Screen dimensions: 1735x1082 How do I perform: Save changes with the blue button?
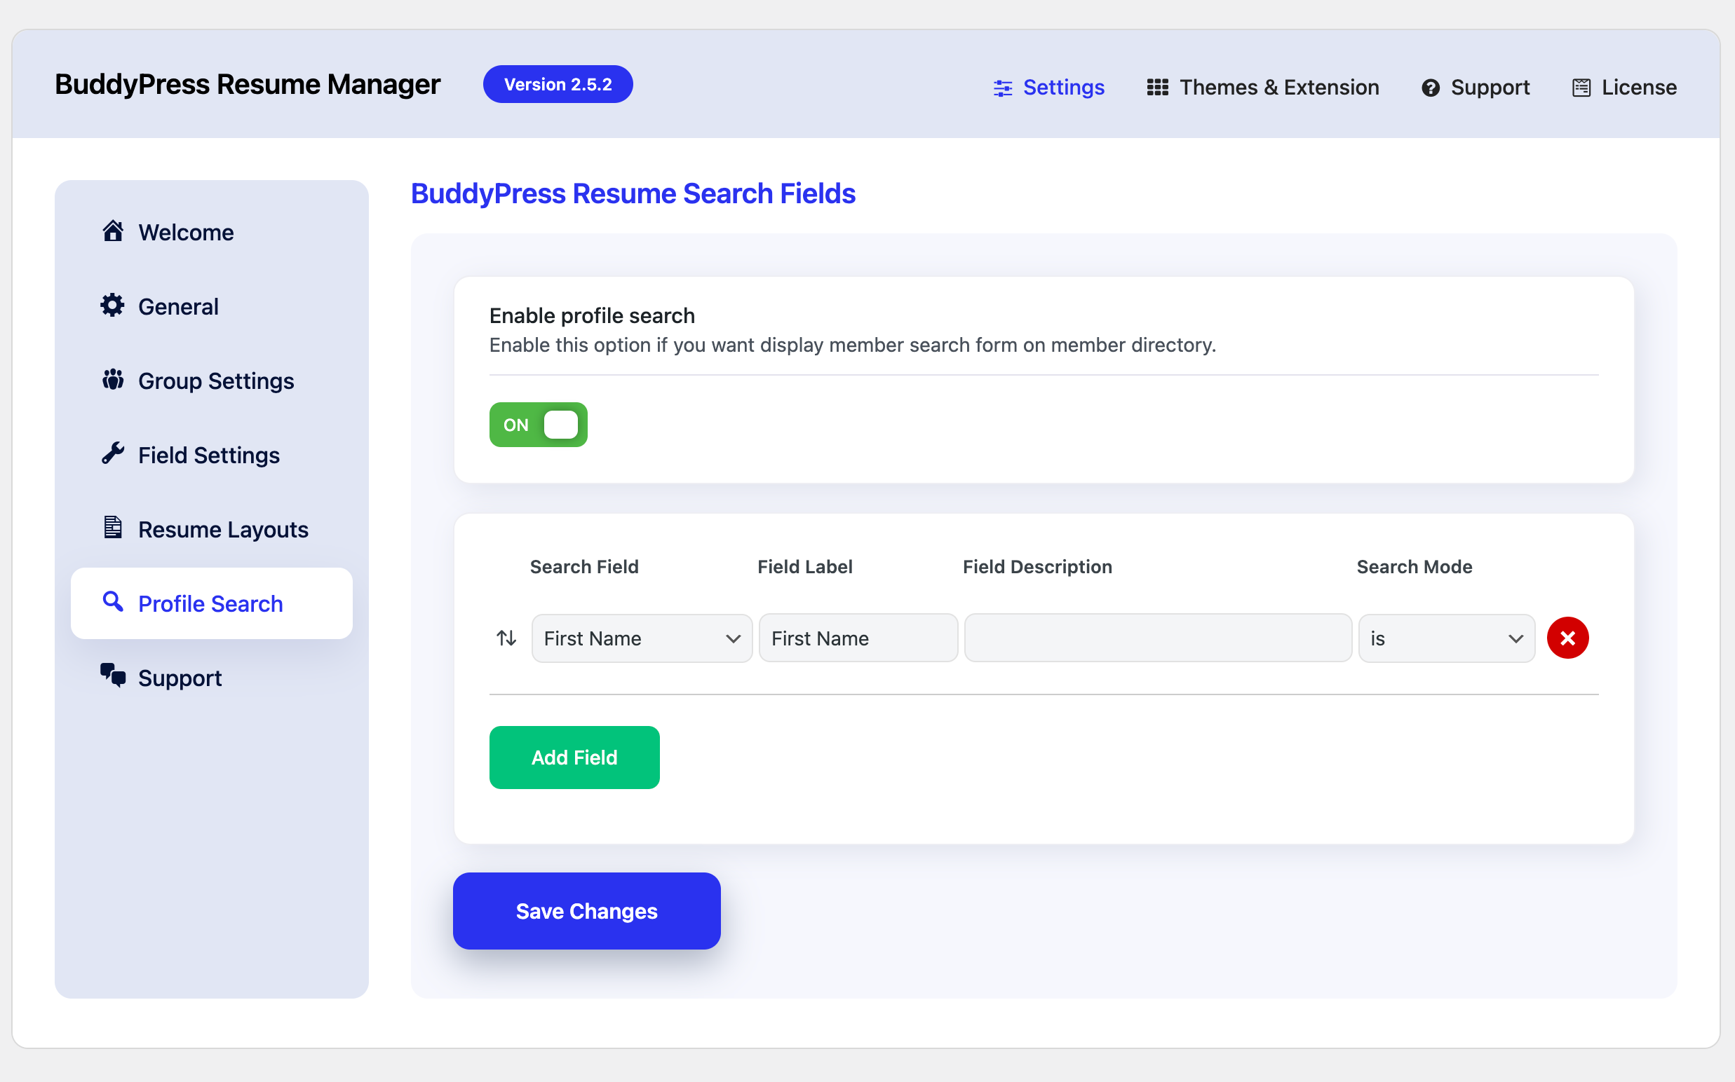[x=586, y=910]
